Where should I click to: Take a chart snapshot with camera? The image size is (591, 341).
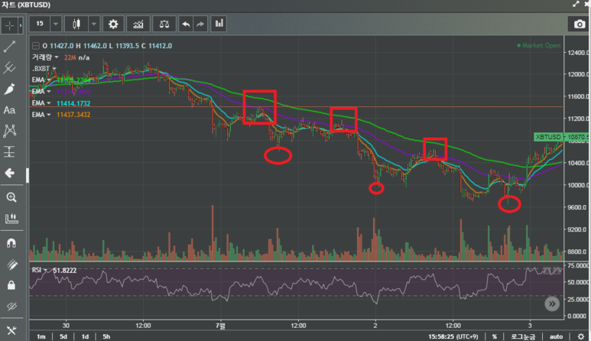tap(579, 24)
